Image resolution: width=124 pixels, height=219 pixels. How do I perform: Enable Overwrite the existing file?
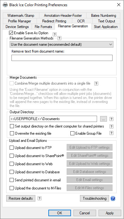coord(12,133)
